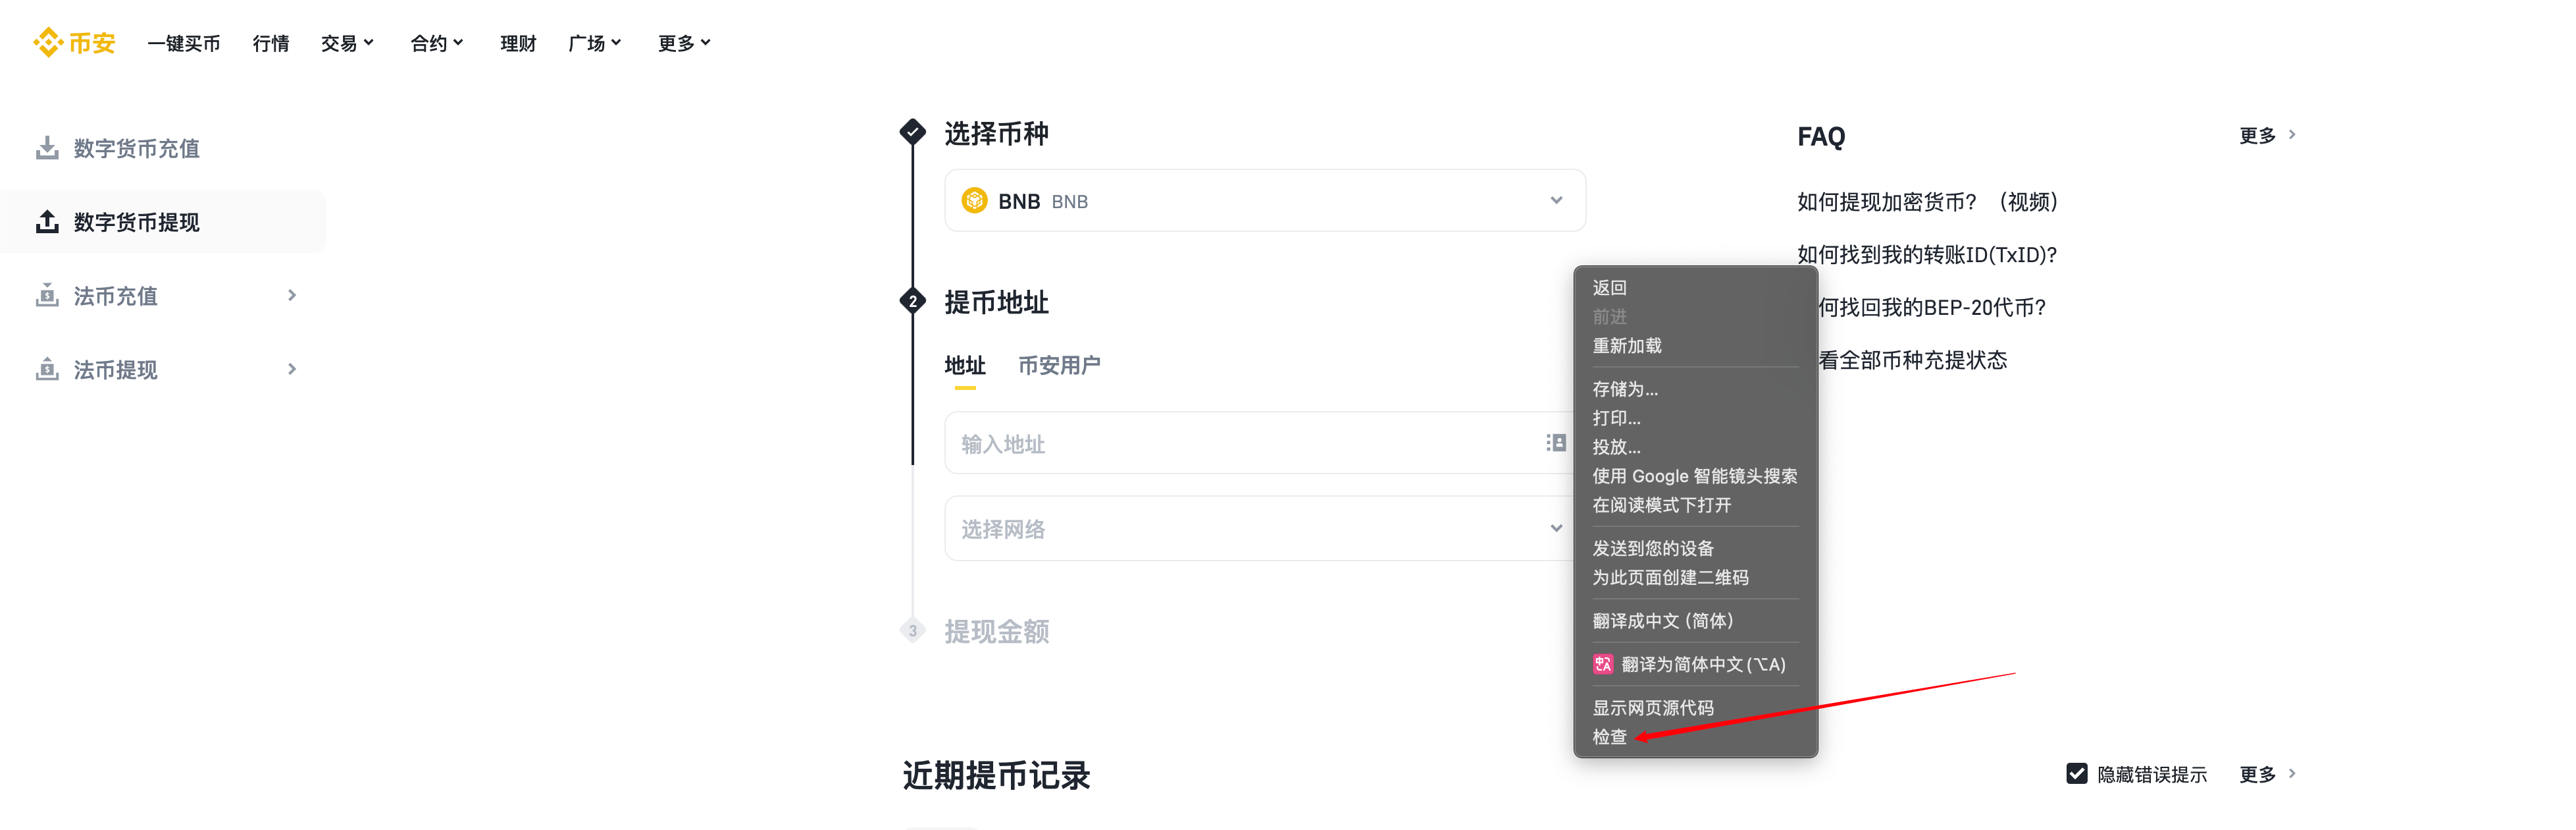2576x830 pixels.
Task: Click the crypto deposit download icon
Action: coord(47,148)
